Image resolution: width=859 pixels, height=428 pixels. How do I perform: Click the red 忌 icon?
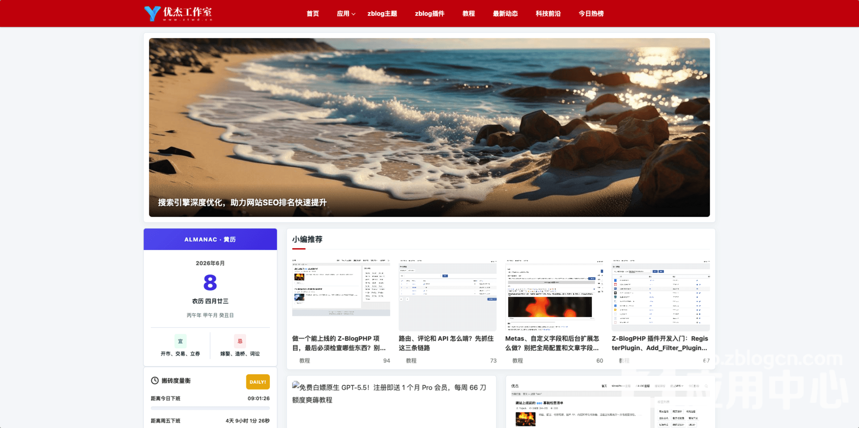click(240, 341)
